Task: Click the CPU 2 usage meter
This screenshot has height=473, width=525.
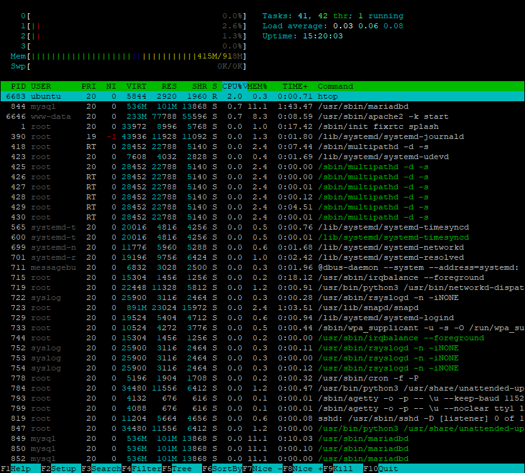Action: [x=133, y=36]
